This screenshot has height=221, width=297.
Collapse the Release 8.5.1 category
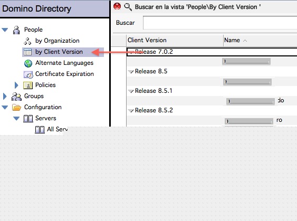click(131, 91)
